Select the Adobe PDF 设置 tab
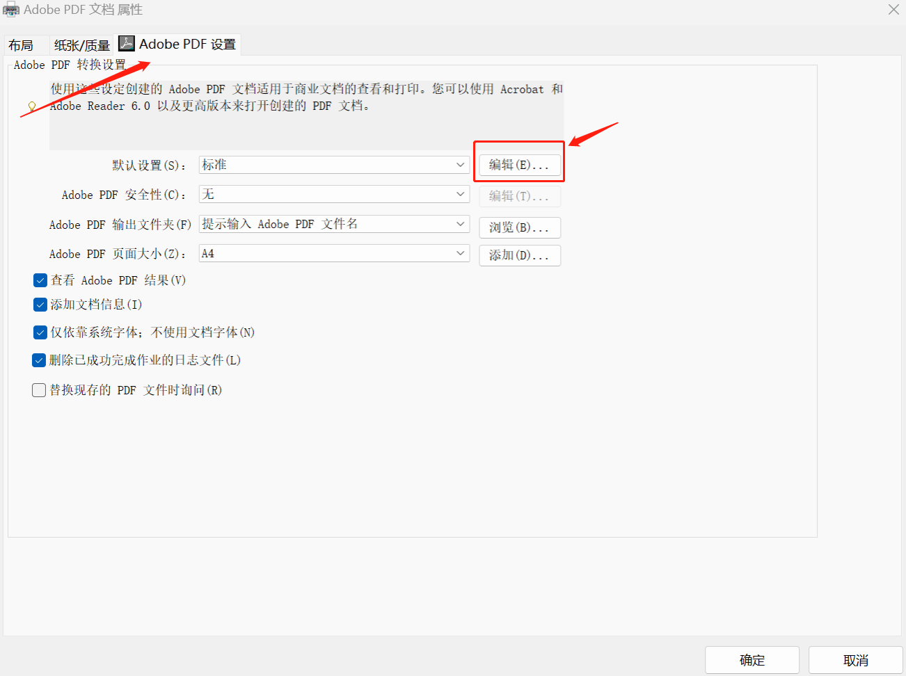906x676 pixels. [x=178, y=44]
